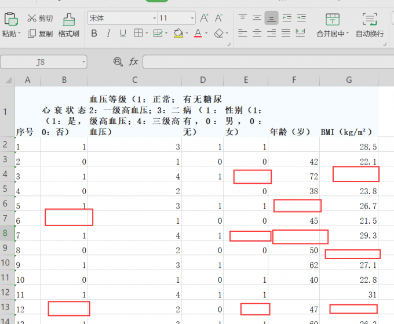Viewport: 394px width, 324px height.
Task: Toggle bold formatting
Action: click(94, 33)
